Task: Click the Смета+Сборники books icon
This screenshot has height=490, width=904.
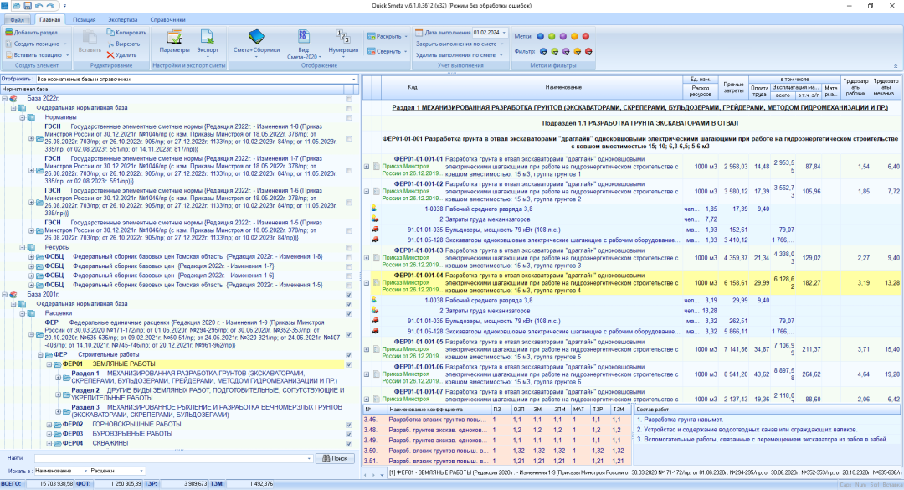Action: 256,37
